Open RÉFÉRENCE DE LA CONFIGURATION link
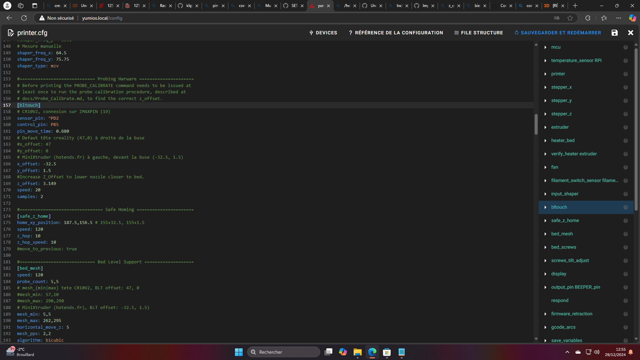Viewport: 640px width, 360px height. point(396,33)
